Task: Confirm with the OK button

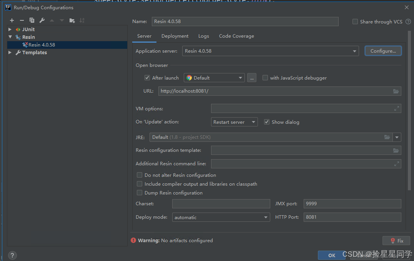Action: click(332, 255)
